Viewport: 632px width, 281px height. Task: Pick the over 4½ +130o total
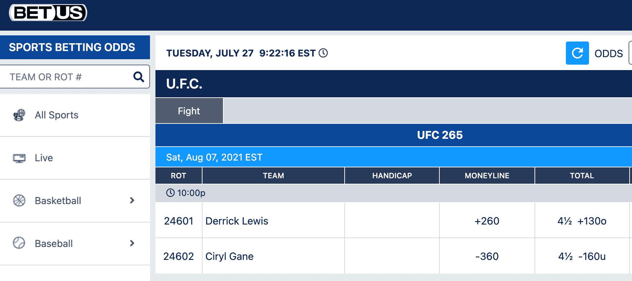[x=582, y=221]
